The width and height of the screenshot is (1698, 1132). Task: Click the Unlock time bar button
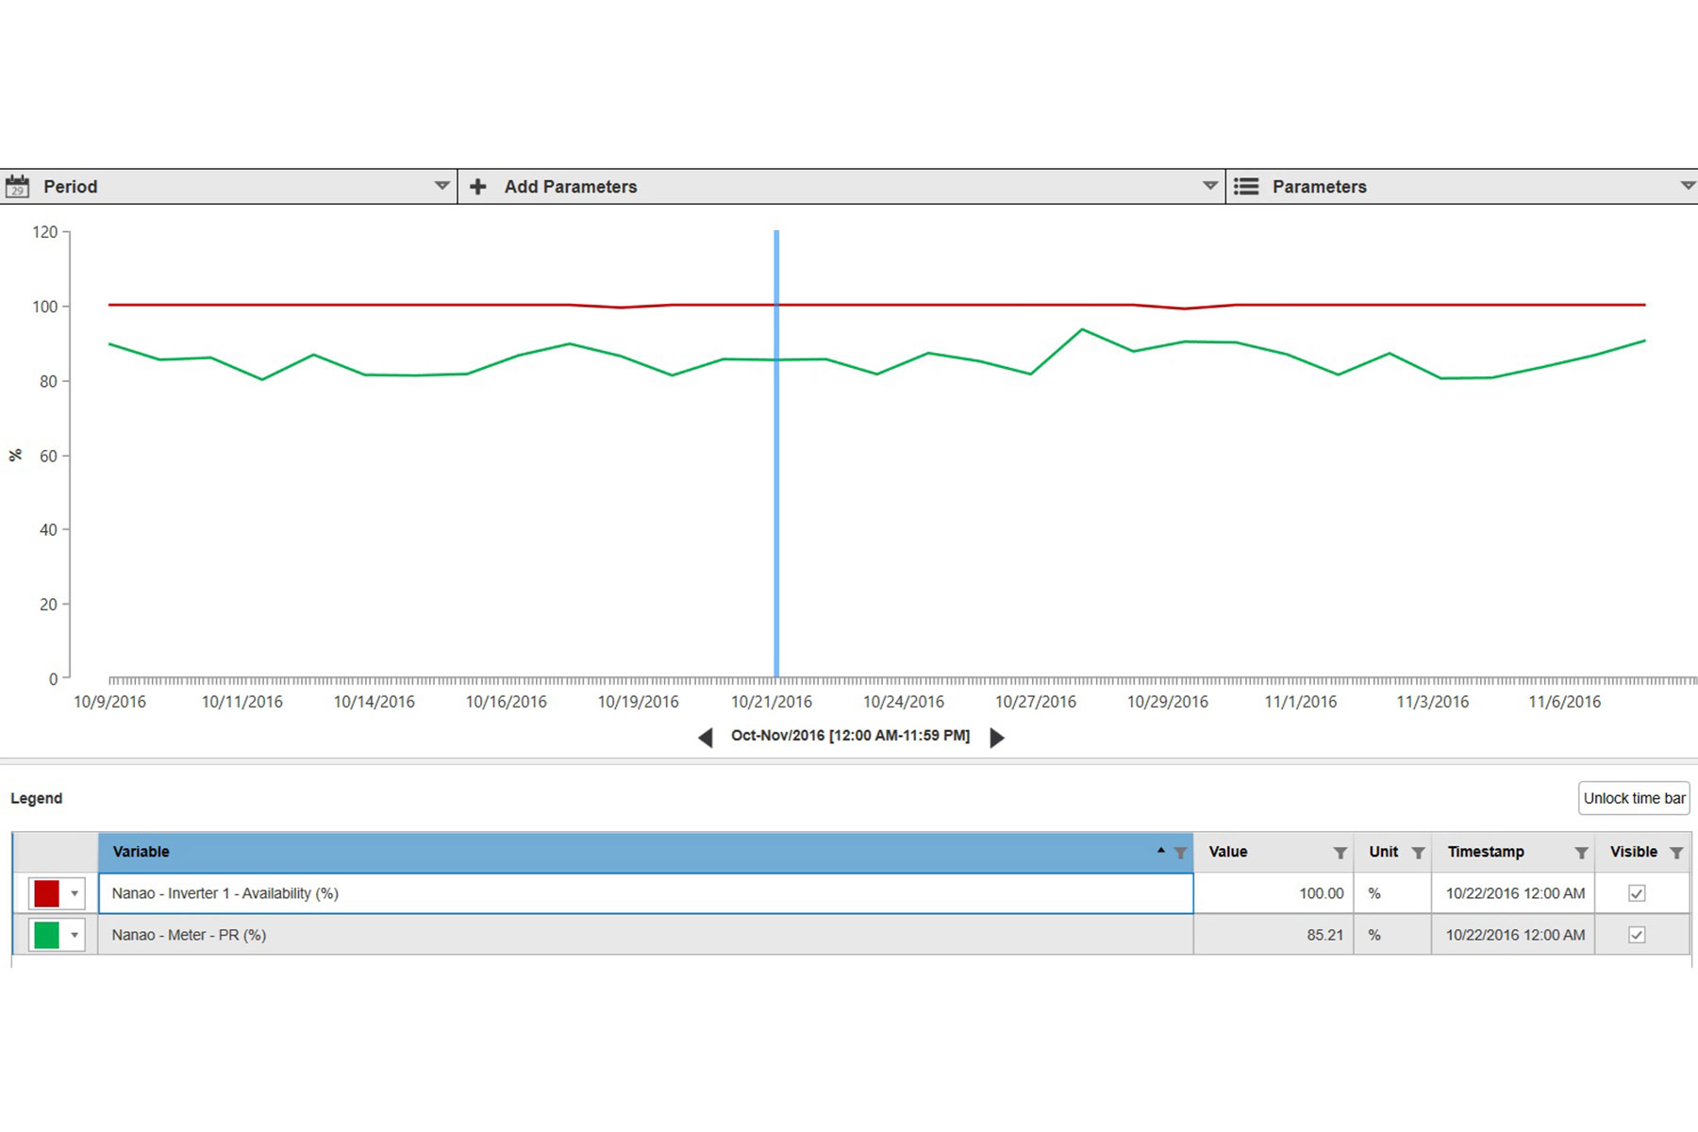(x=1633, y=798)
